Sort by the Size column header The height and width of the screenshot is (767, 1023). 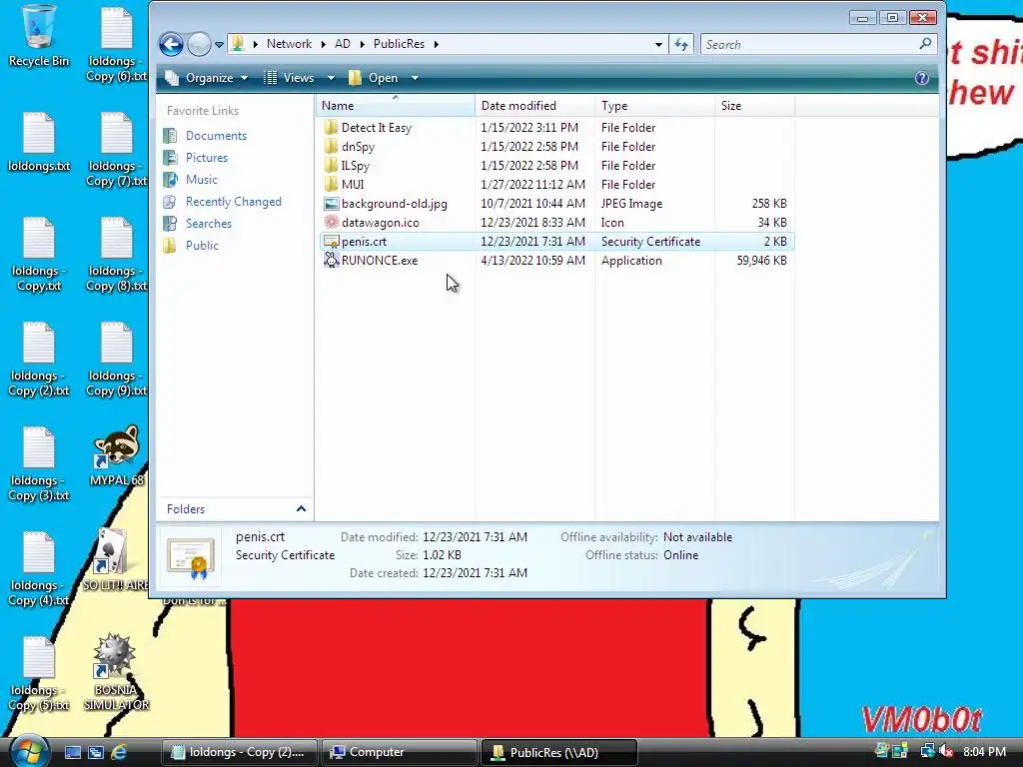[755, 106]
